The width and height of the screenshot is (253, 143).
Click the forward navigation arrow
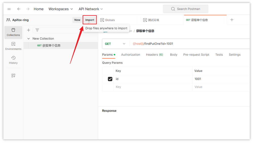[x=28, y=9]
